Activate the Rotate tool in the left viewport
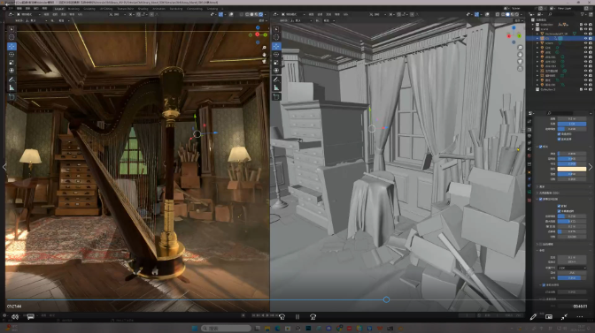 [x=12, y=55]
